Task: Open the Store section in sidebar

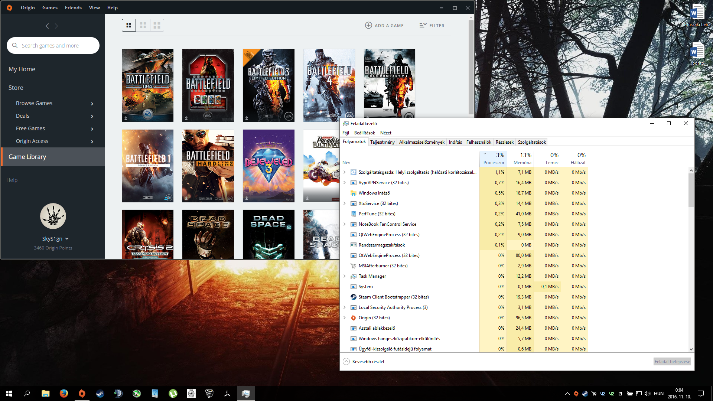Action: coord(16,88)
